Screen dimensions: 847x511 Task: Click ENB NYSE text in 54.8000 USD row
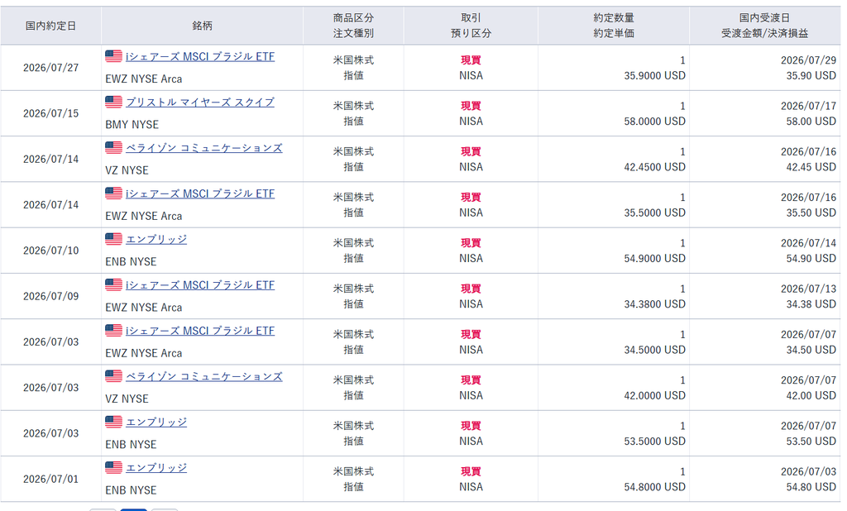point(131,490)
